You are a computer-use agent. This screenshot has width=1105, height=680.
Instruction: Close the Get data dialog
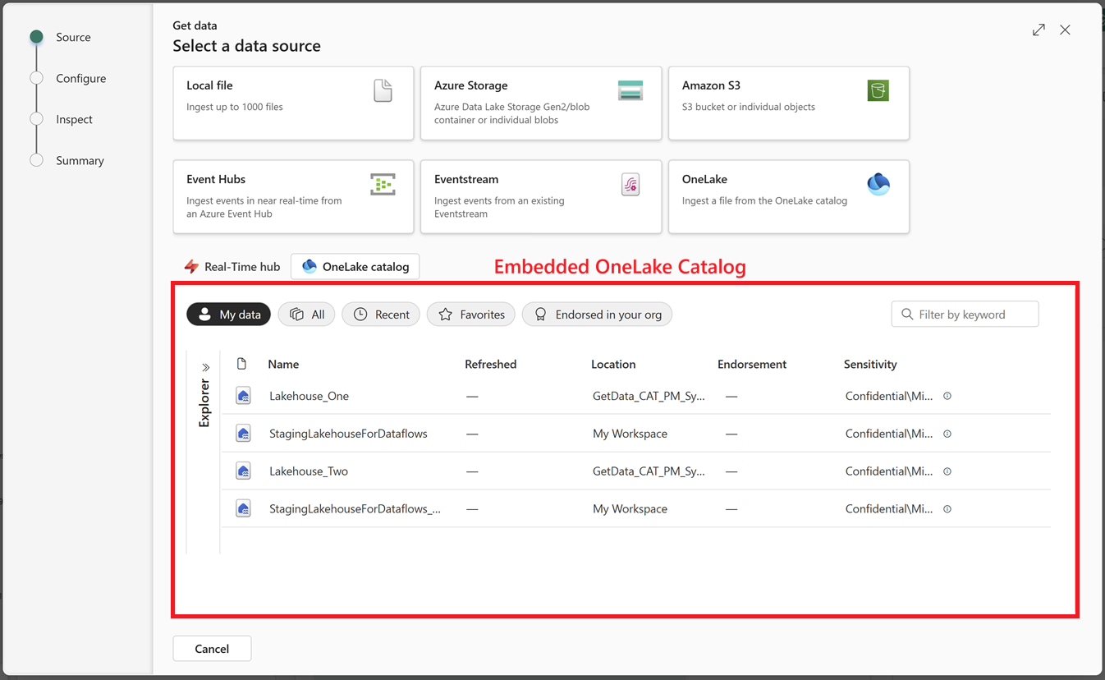click(1065, 30)
